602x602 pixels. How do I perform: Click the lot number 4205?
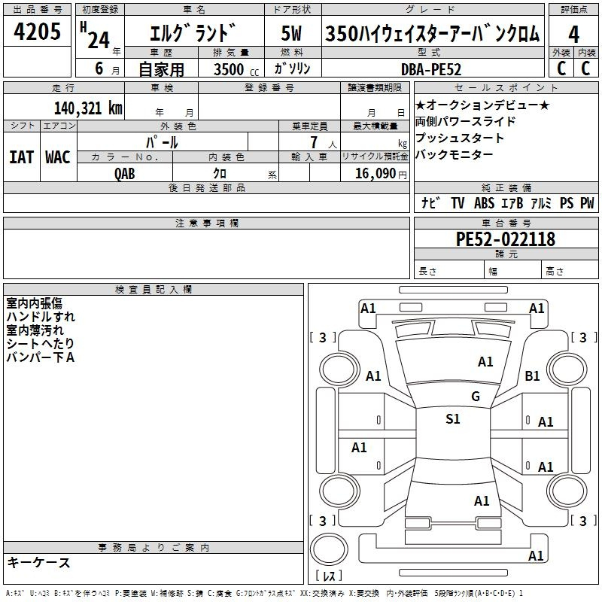[x=37, y=31]
